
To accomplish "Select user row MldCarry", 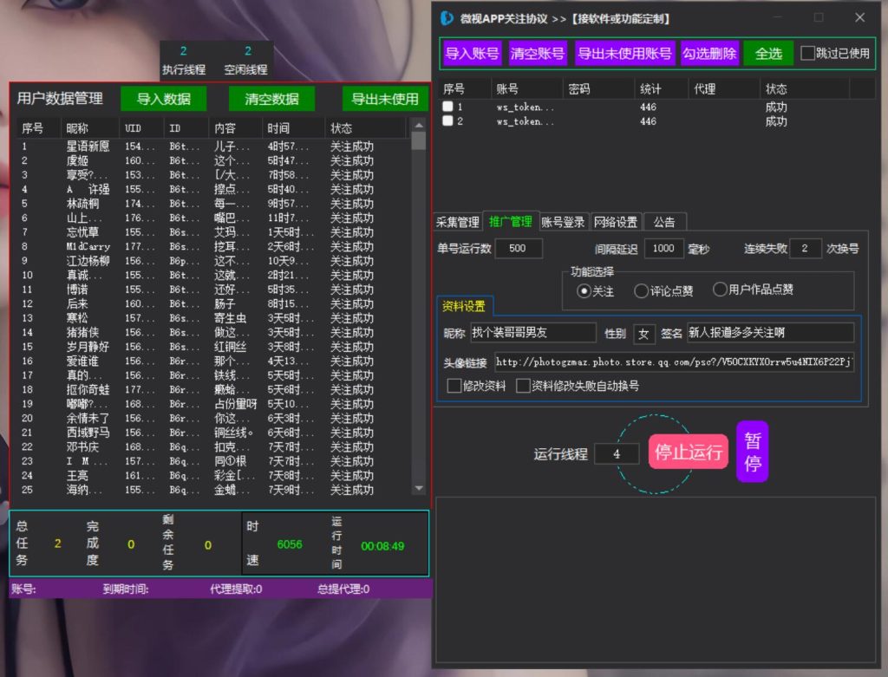I will click(212, 246).
